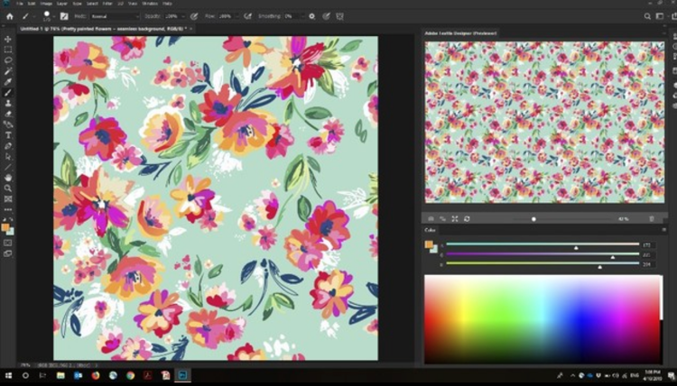Toggle pressure for size icon
This screenshot has height=386, width=677.
(x=327, y=16)
